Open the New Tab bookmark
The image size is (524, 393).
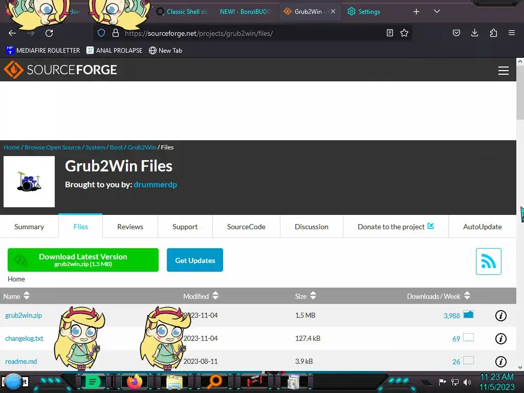(165, 51)
